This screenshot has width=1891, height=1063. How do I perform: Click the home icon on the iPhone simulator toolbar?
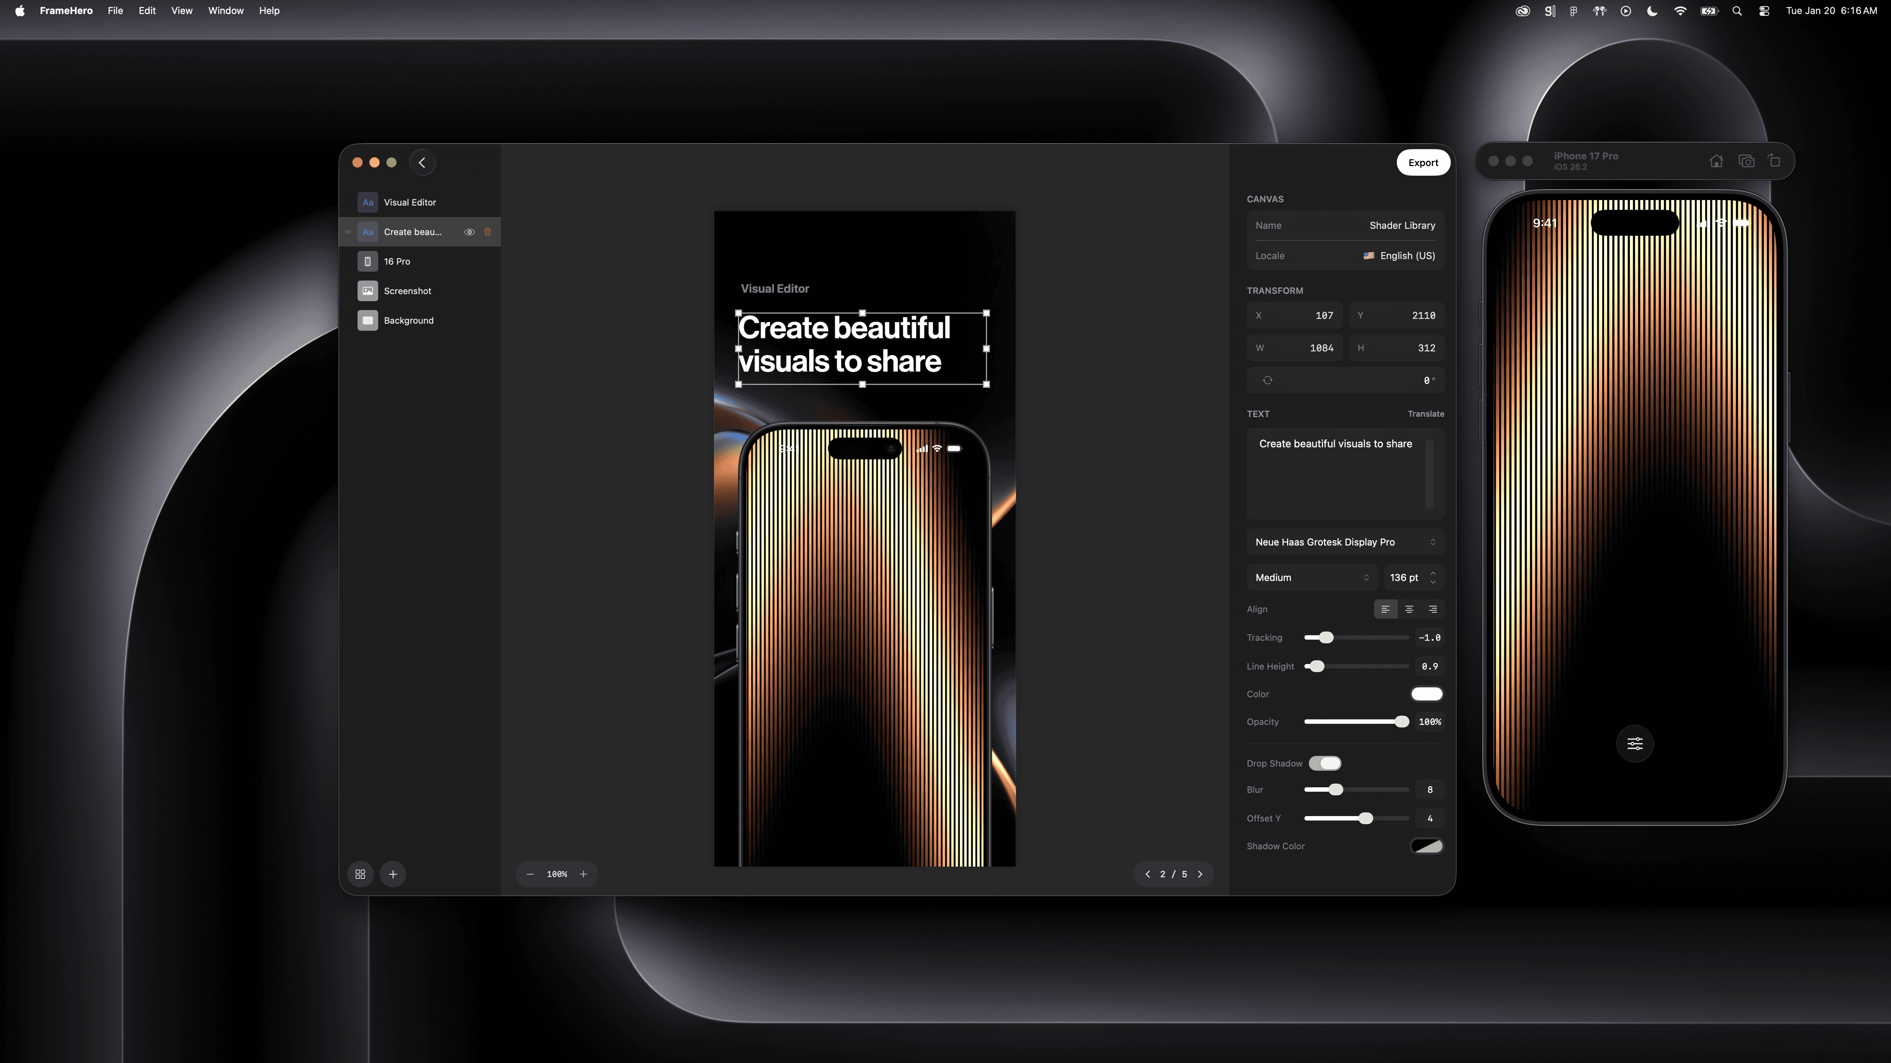point(1716,161)
